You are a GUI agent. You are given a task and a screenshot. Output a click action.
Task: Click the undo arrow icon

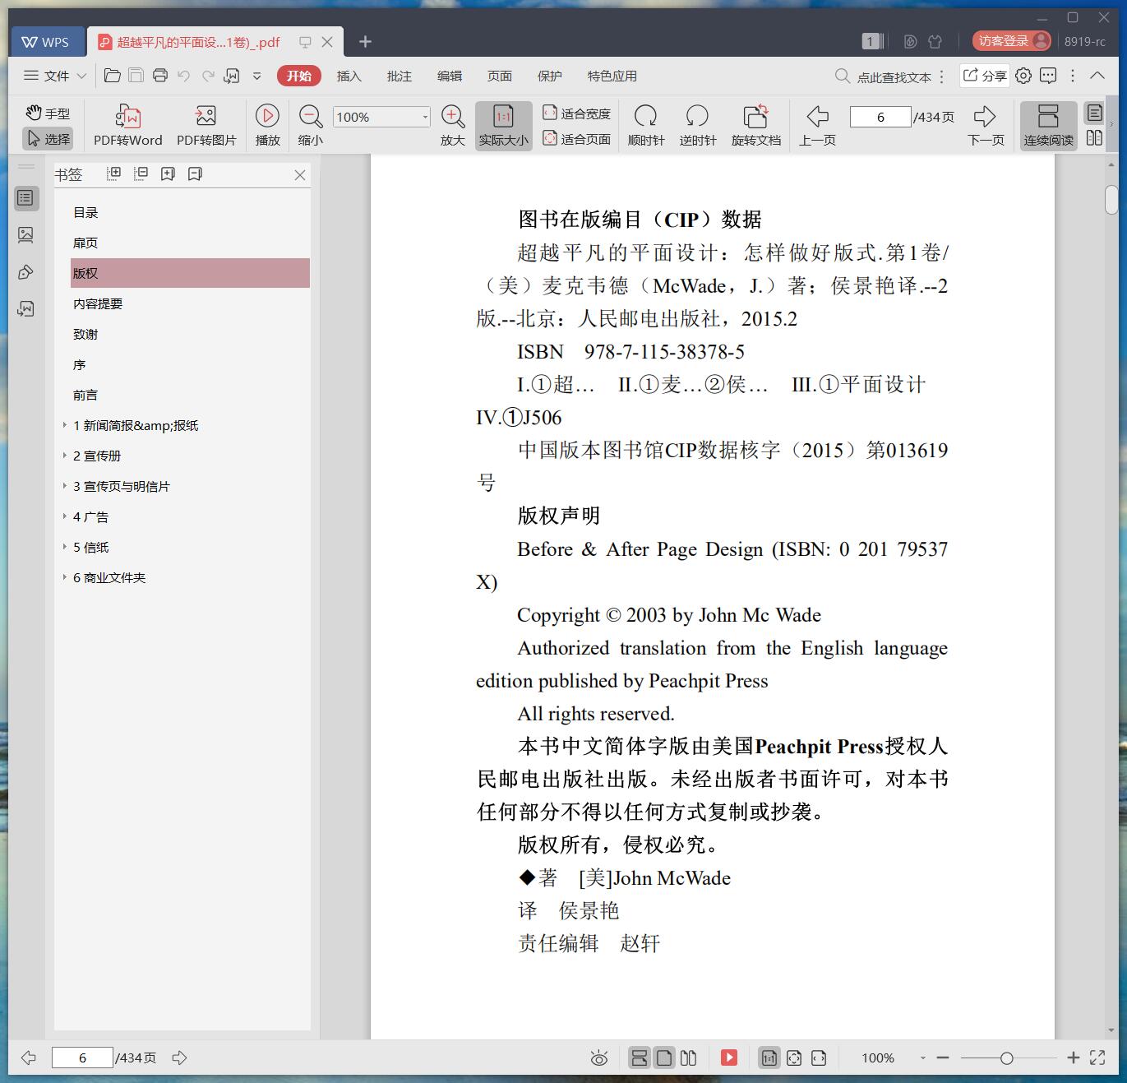[x=184, y=76]
